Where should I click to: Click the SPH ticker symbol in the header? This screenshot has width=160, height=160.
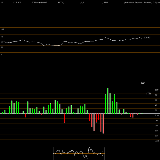click(106, 3)
